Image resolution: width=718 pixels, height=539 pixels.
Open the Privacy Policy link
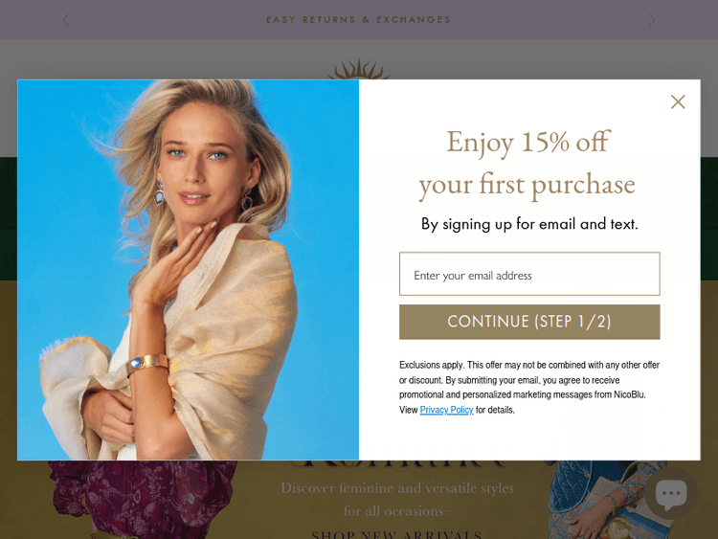click(446, 410)
